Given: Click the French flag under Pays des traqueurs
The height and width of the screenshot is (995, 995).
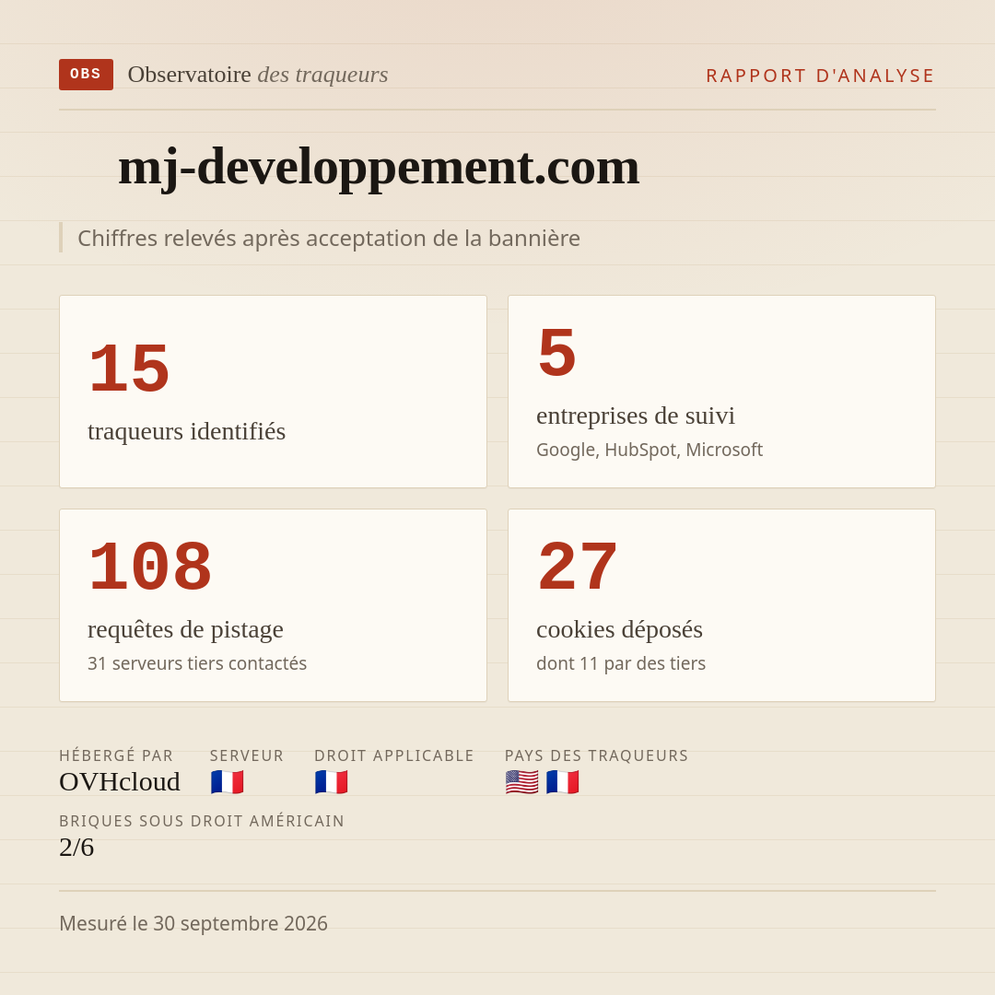Looking at the screenshot, I should click(x=562, y=782).
